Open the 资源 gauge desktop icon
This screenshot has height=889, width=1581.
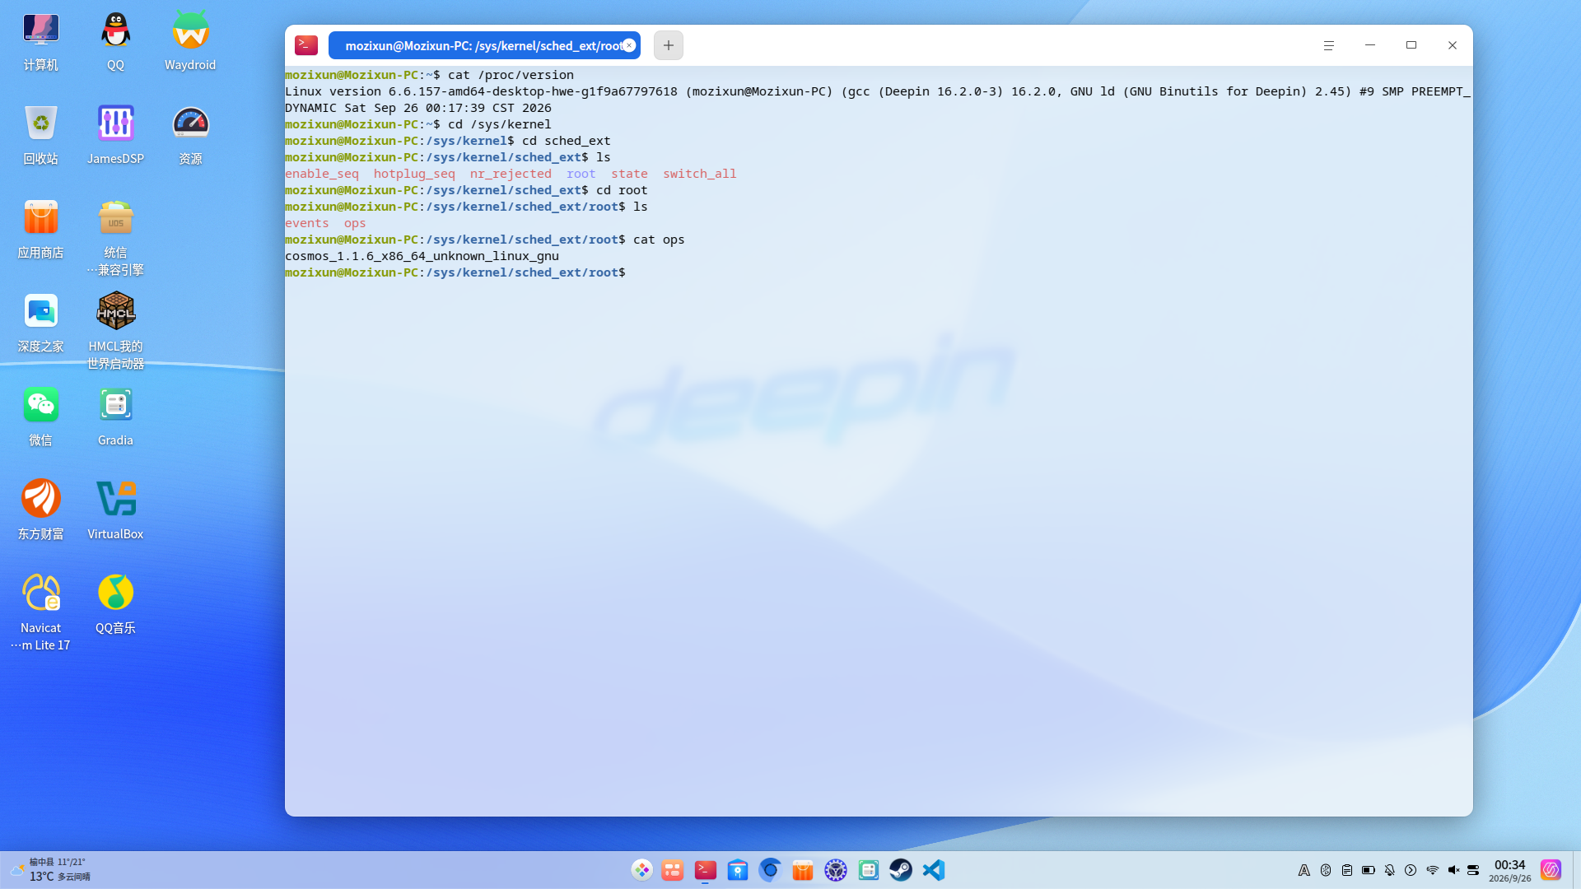(x=190, y=124)
